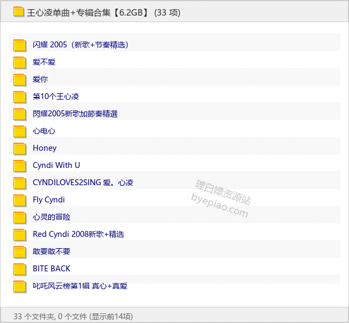Click folder icon beside 心灵的冒险
The width and height of the screenshot is (349, 323).
click(19, 217)
